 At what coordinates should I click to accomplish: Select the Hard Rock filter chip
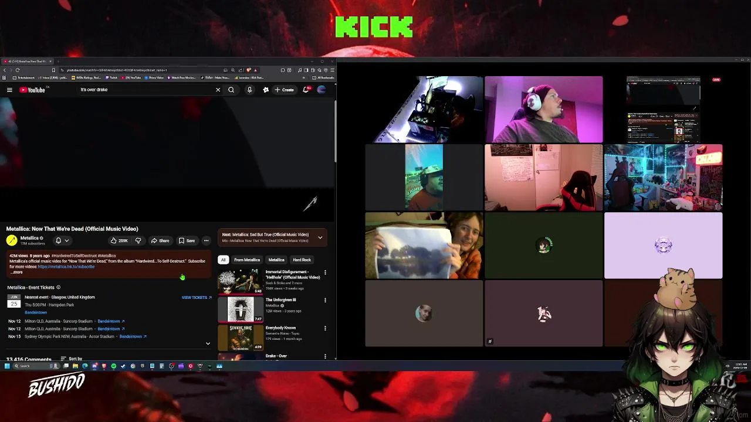(x=302, y=260)
